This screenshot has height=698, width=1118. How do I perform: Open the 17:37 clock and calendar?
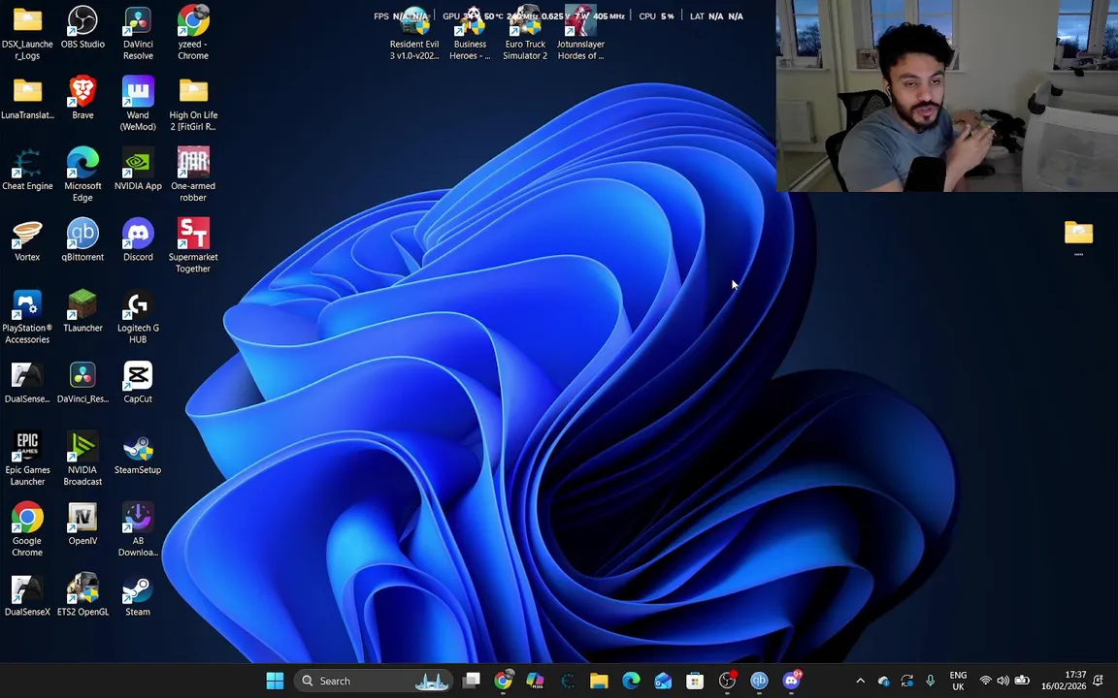(x=1064, y=681)
